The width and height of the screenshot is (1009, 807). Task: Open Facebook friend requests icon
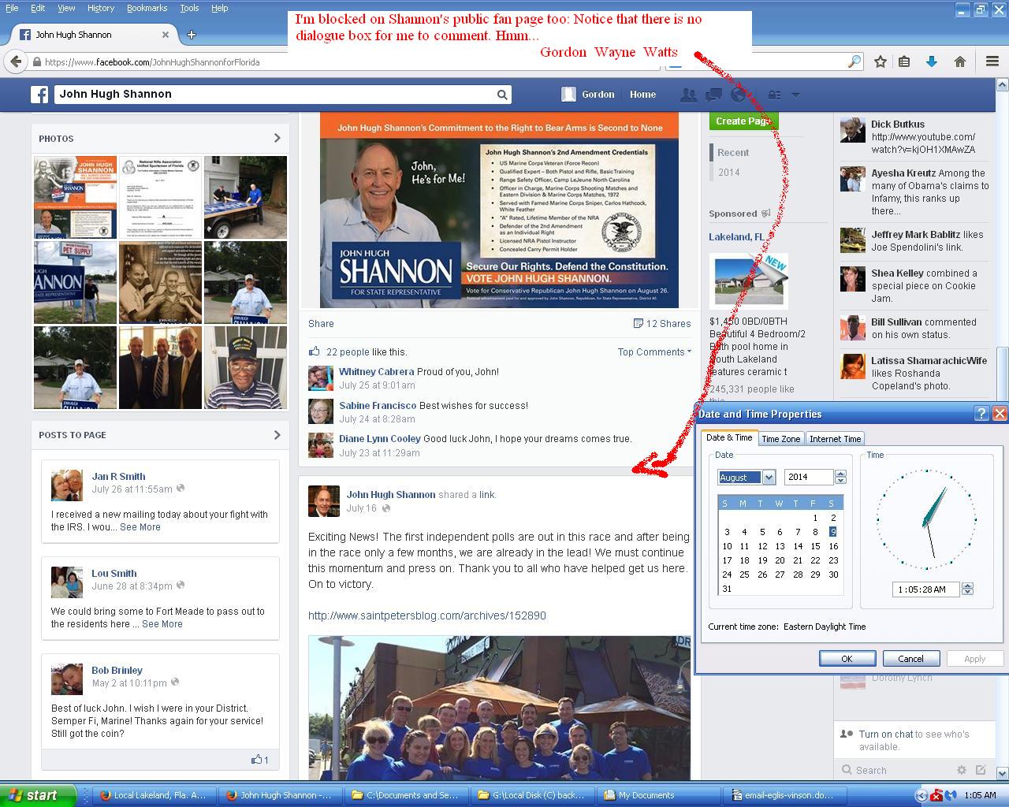tap(688, 95)
